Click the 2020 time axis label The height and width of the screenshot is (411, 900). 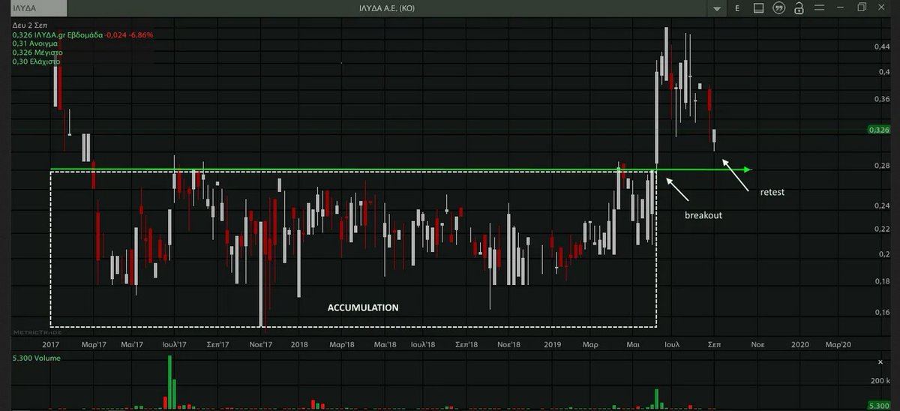(x=800, y=344)
